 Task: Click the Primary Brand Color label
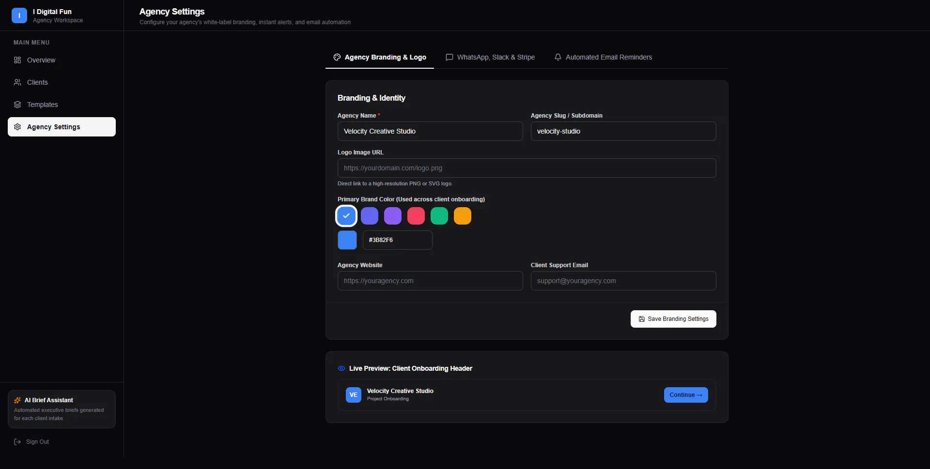(411, 199)
